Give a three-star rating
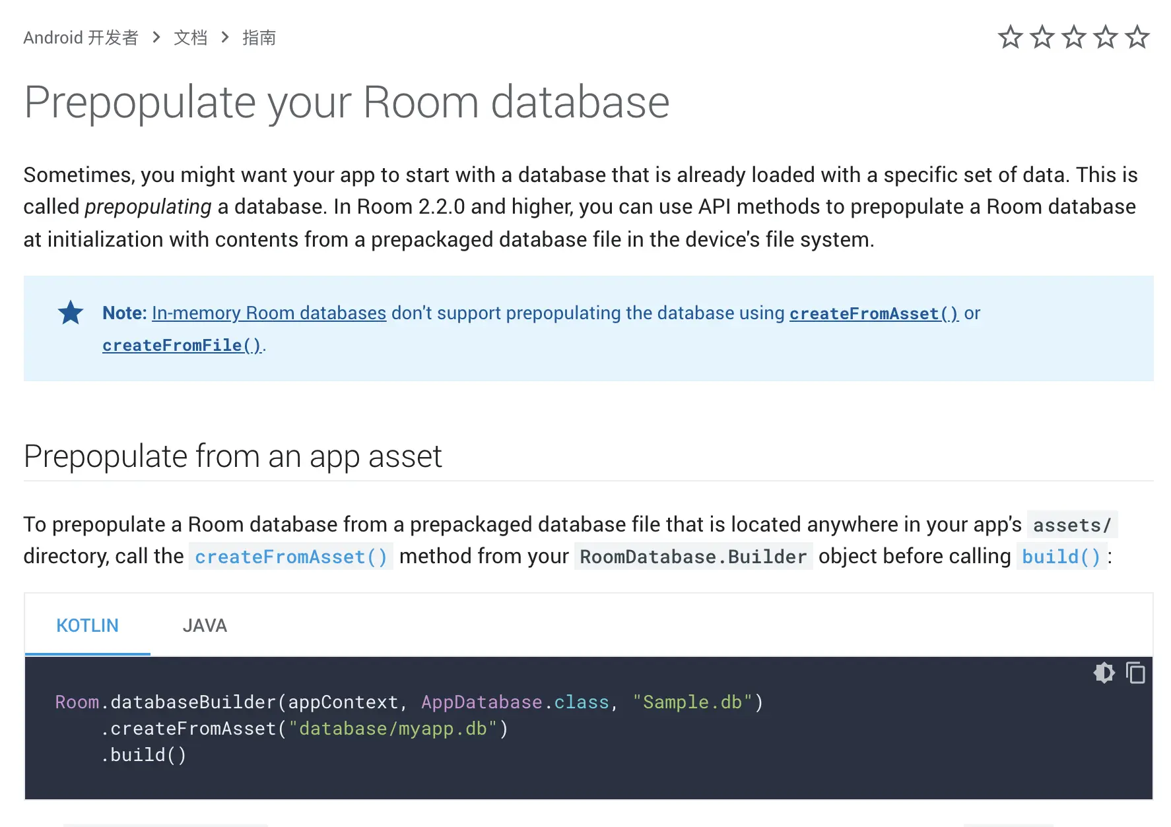The width and height of the screenshot is (1171, 827). [1073, 38]
